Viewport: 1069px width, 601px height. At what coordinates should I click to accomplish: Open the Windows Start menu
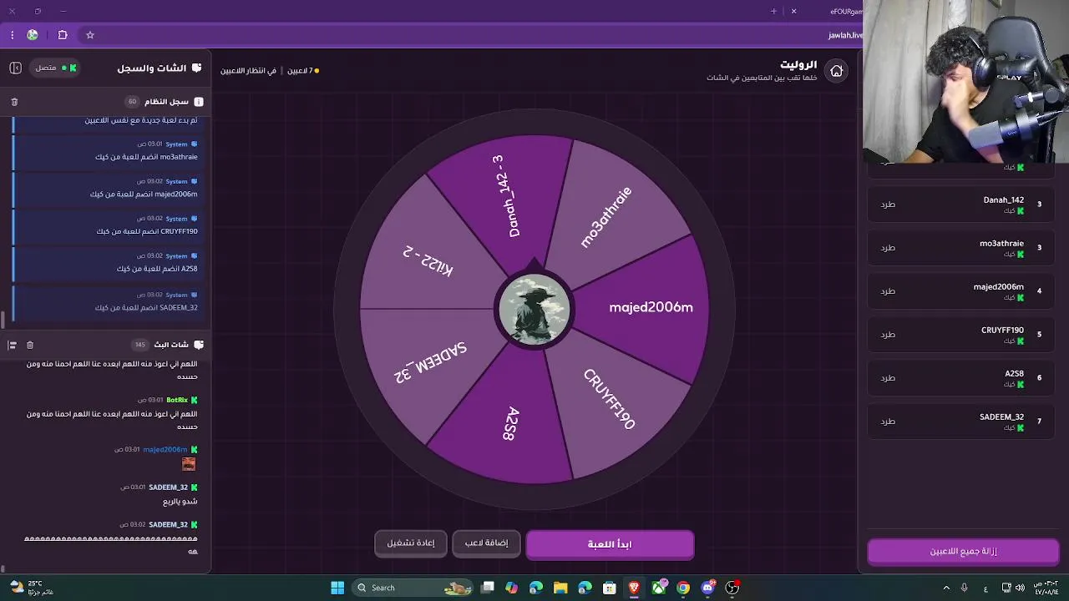337,588
